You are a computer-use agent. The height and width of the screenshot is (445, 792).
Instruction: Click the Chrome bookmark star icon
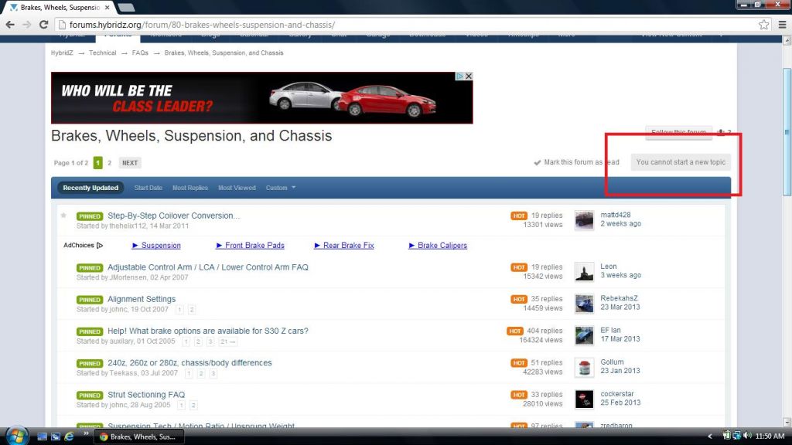point(763,24)
